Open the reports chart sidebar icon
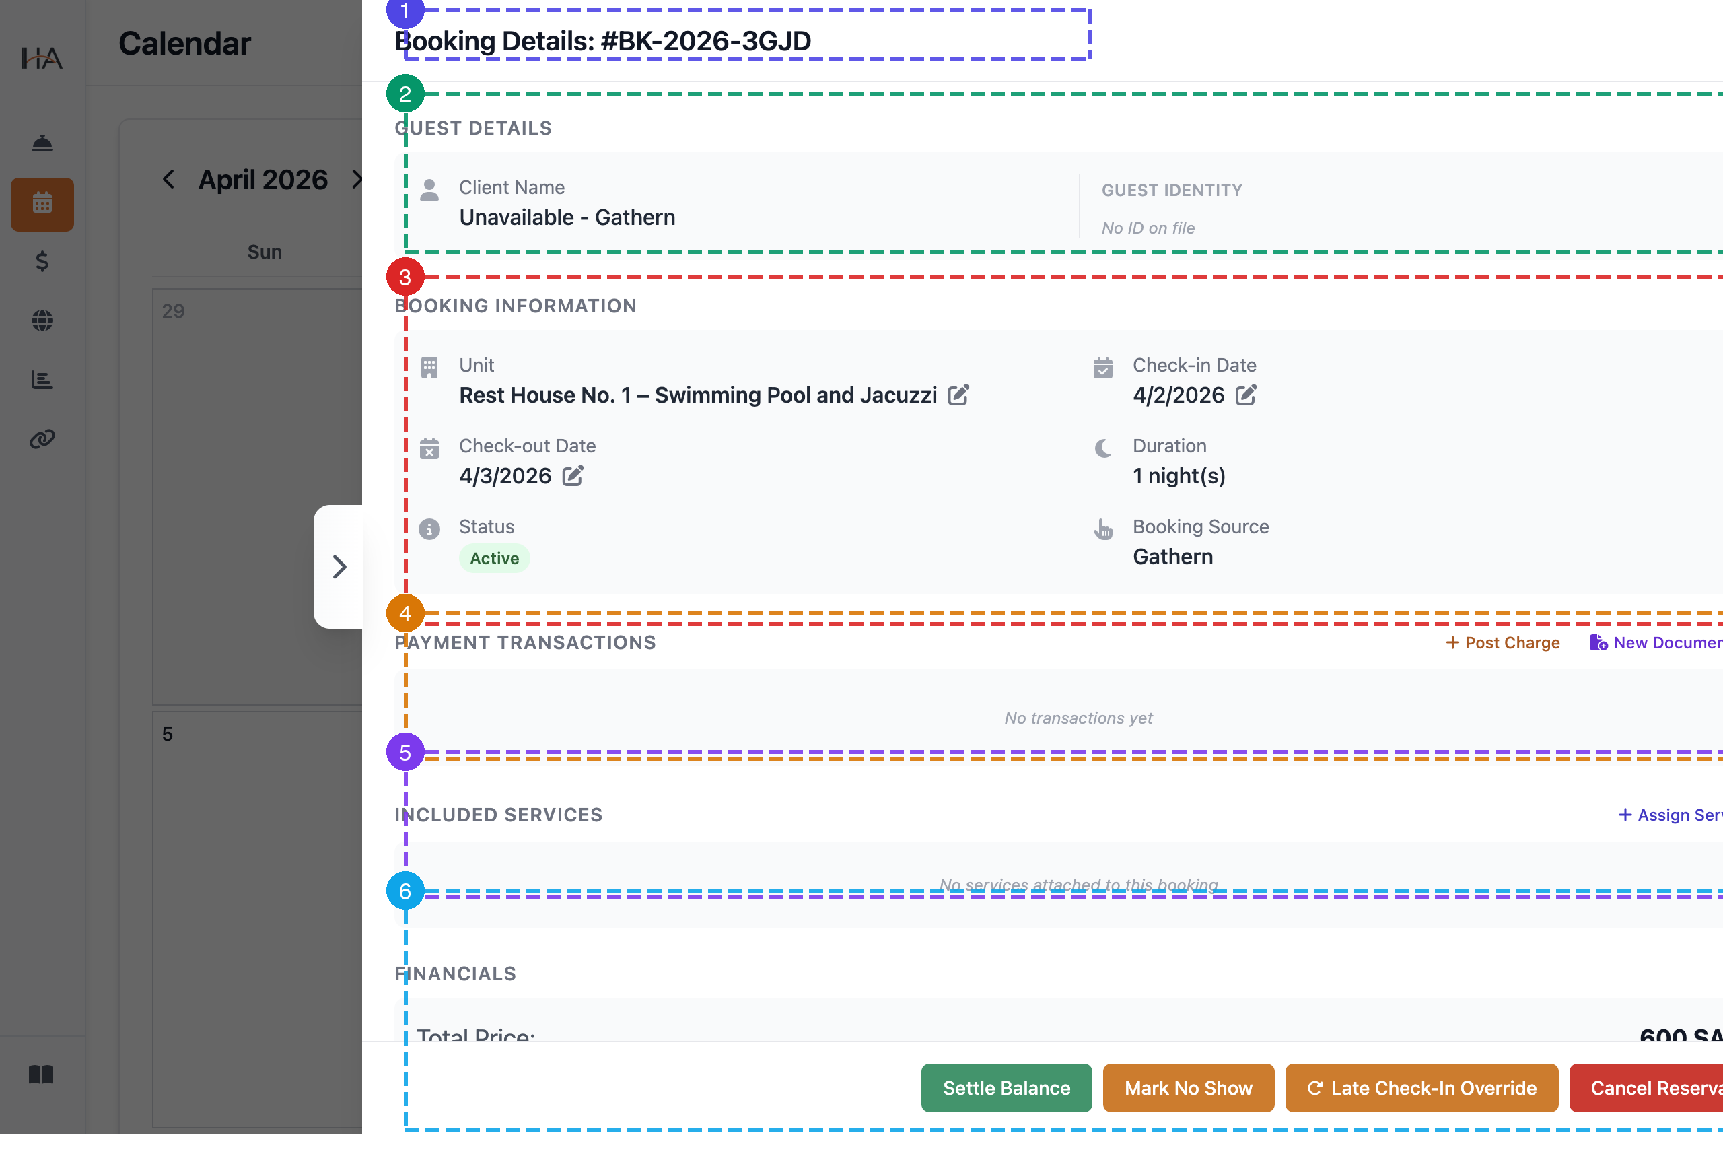The image size is (1723, 1158). tap(42, 380)
